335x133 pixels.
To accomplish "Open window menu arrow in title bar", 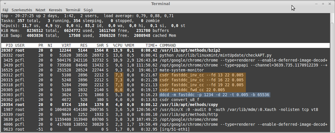I will (x=5, y=4).
